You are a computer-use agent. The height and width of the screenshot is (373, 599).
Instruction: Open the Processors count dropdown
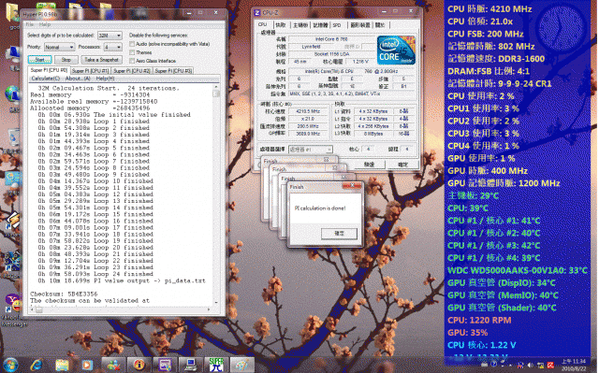pyautogui.click(x=113, y=47)
